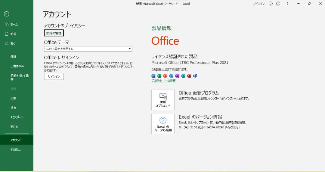Minimize the Excel window

[x=299, y=4]
